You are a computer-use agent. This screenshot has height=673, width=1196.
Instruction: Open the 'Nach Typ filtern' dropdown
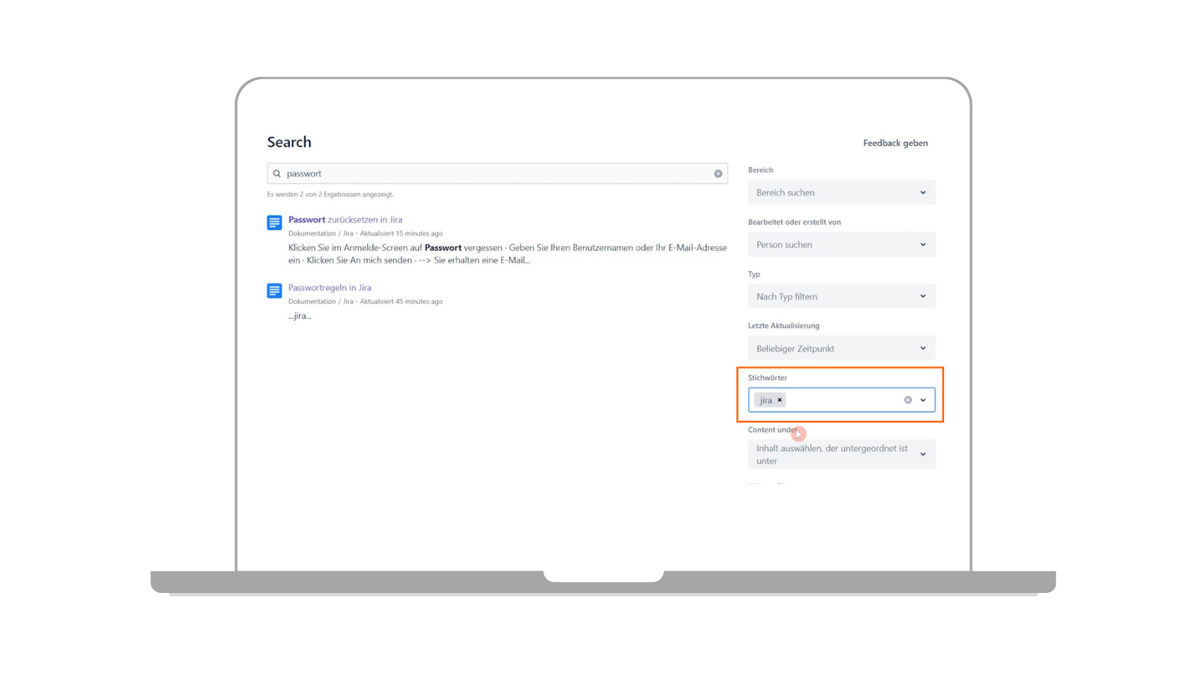[841, 297]
